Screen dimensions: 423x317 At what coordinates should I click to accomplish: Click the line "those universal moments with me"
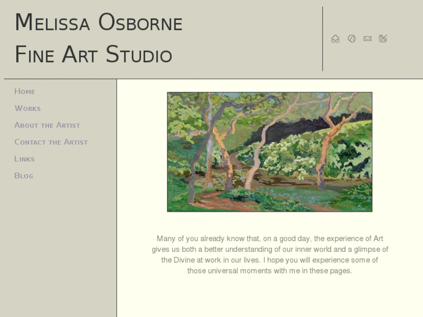269,271
